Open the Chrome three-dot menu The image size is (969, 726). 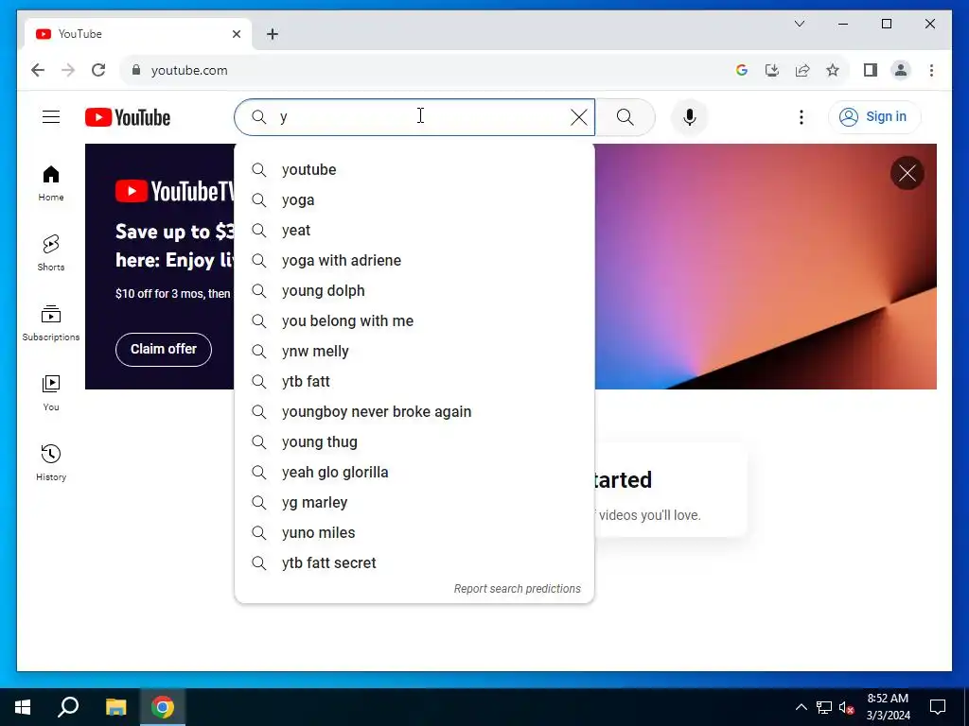click(x=931, y=70)
